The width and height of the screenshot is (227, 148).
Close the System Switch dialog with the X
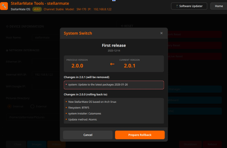[x=161, y=33]
